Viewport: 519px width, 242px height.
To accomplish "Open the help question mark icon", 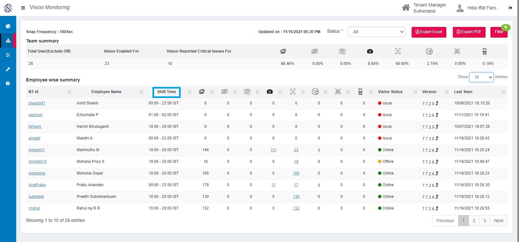I will [x=8, y=83].
